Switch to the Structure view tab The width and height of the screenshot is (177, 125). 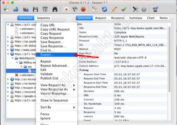pyautogui.click(x=26, y=18)
